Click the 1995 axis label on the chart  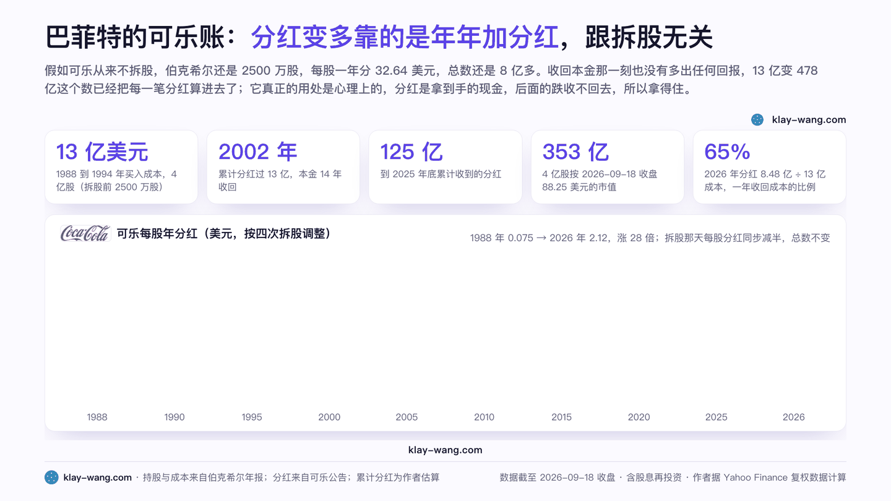(x=252, y=417)
